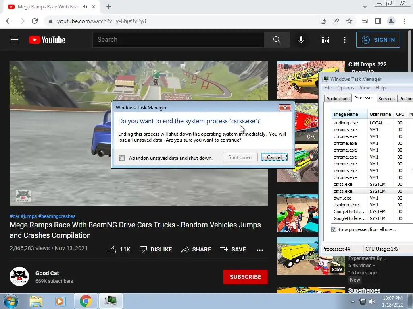
Task: Reload the YouTube page
Action: click(35, 21)
